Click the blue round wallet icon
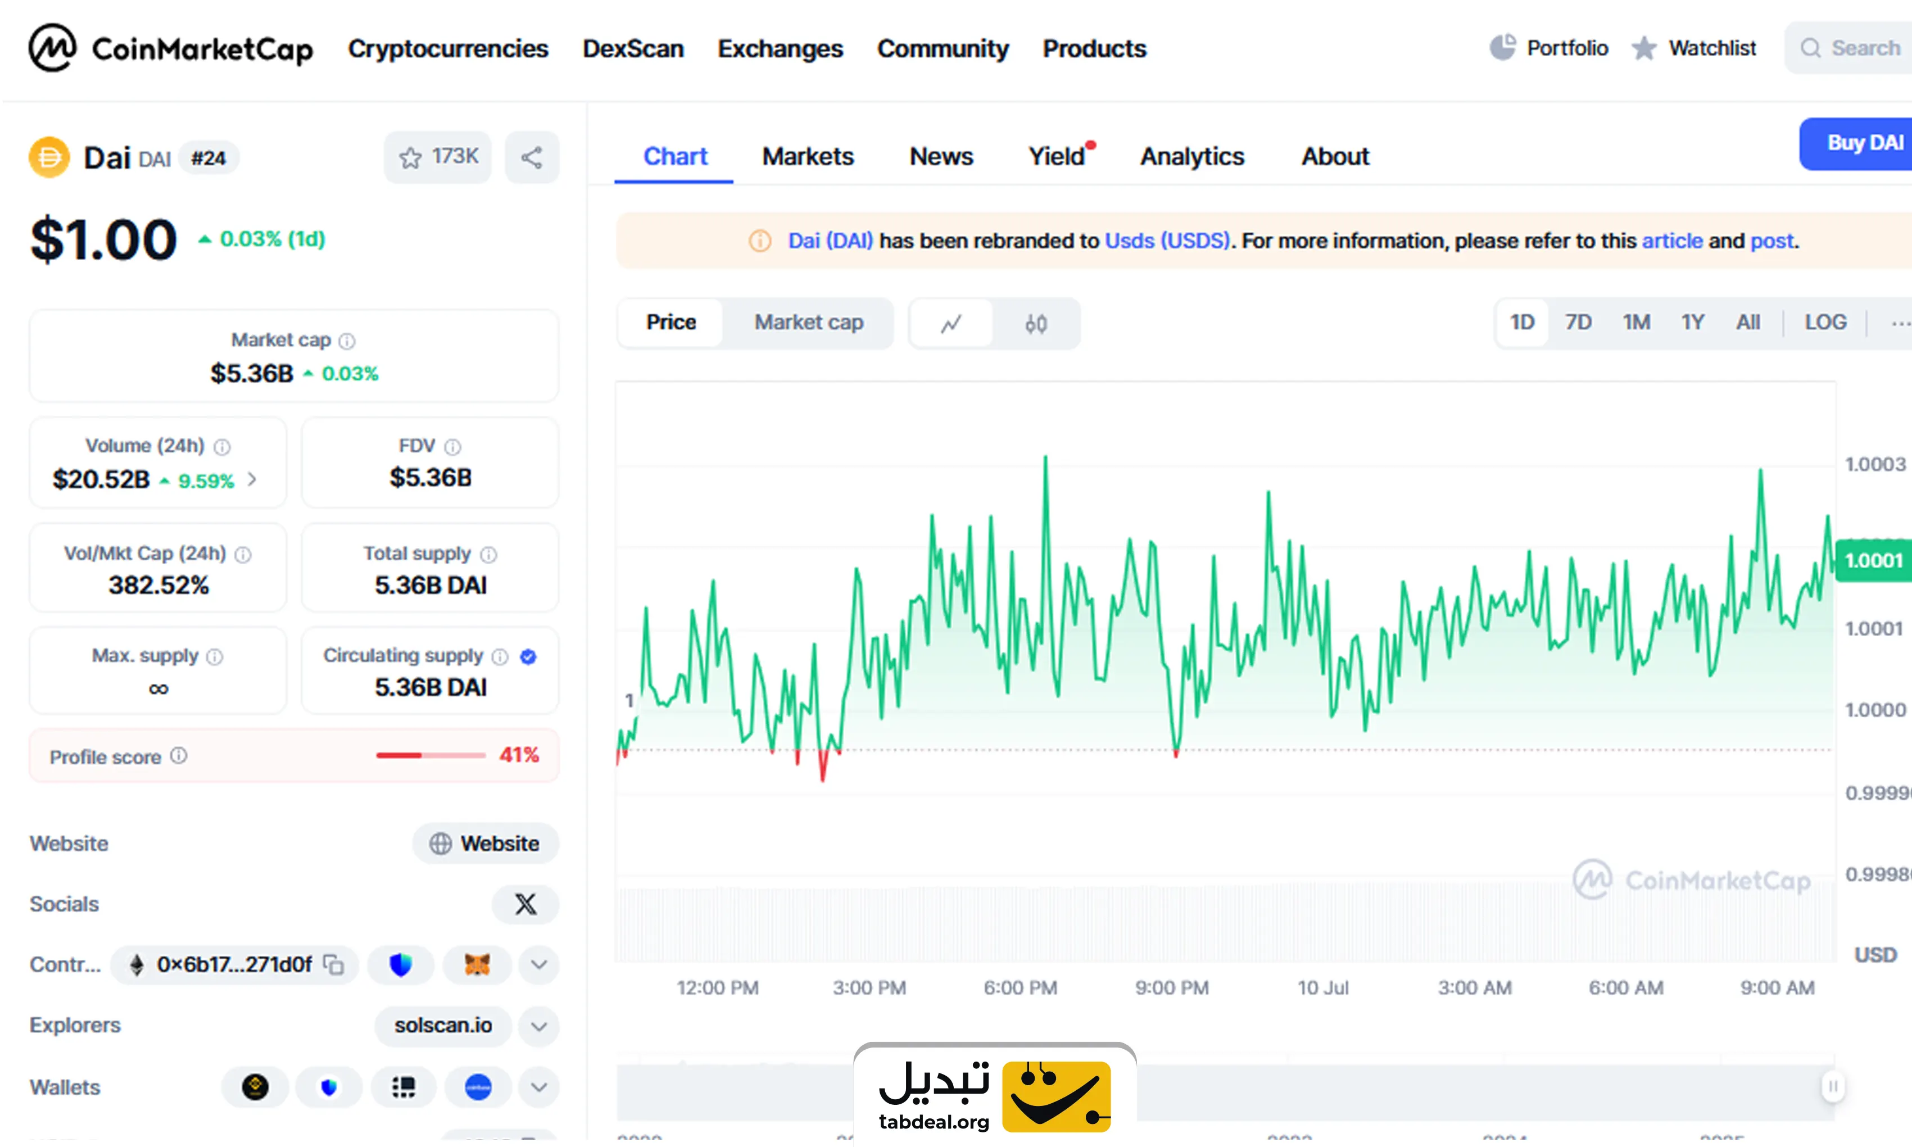 (x=478, y=1087)
